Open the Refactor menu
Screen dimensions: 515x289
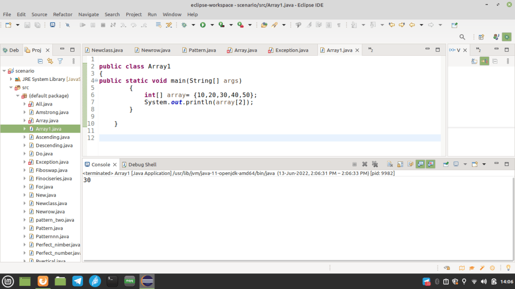(62, 15)
